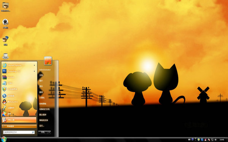Viewport: 228px width, 142px height.
Task: Open Devices and Printers entry
Action: tap(44, 109)
